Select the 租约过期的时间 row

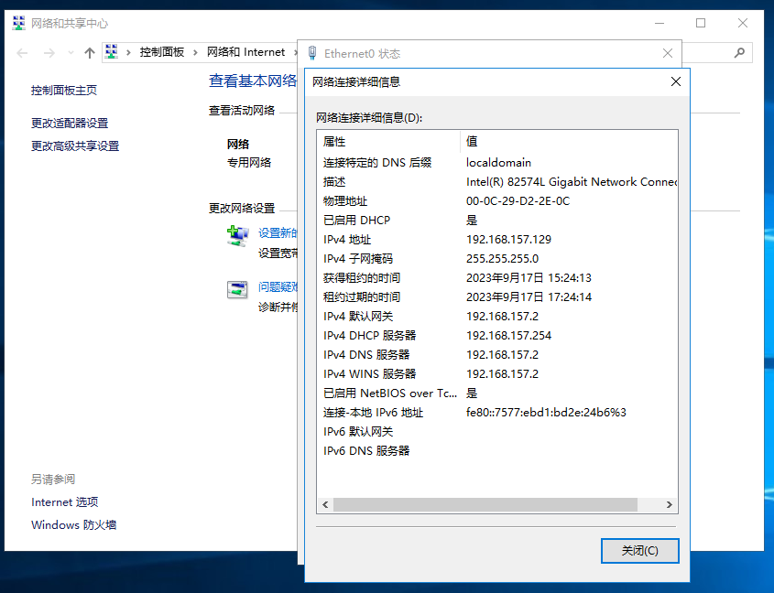[497, 297]
